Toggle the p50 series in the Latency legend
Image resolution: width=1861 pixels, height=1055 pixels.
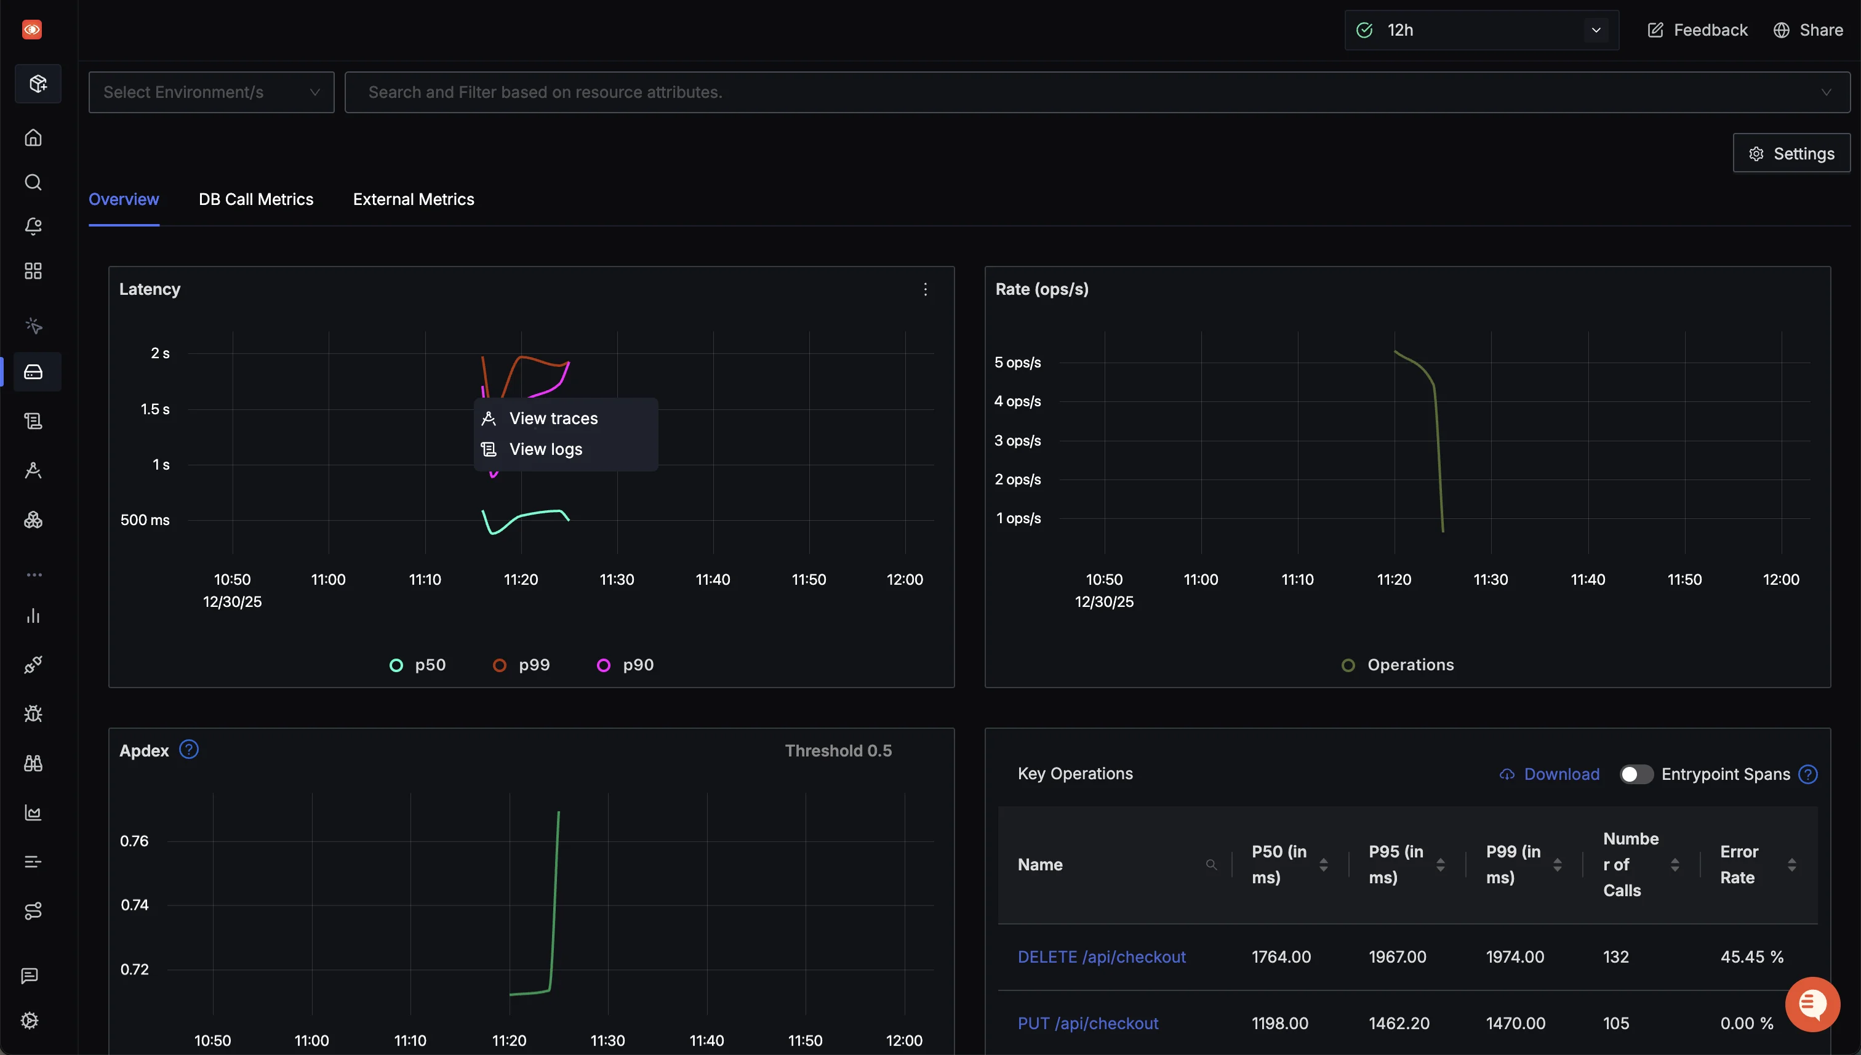pos(418,665)
